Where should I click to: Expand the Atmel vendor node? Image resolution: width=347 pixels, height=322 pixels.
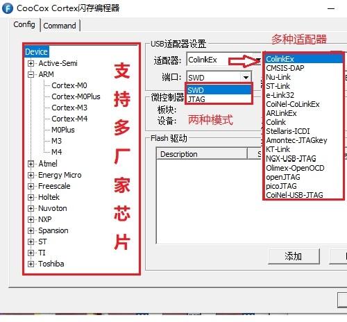[x=31, y=164]
